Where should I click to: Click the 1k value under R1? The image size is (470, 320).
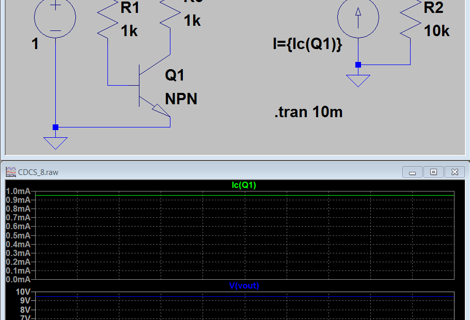[129, 31]
